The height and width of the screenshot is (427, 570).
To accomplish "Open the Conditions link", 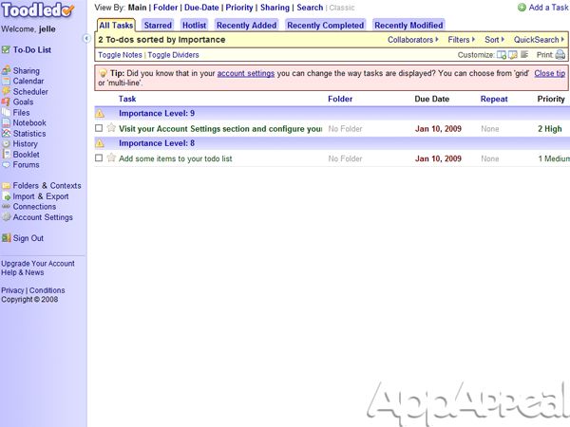I will (x=47, y=290).
